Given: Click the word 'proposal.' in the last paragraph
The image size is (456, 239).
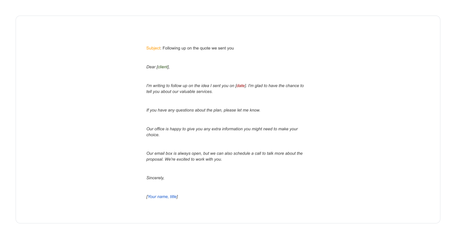Looking at the screenshot, I should pos(155,159).
